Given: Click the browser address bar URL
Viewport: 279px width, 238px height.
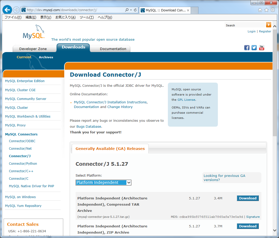Looking at the screenshot, I should pyautogui.click(x=62, y=10).
